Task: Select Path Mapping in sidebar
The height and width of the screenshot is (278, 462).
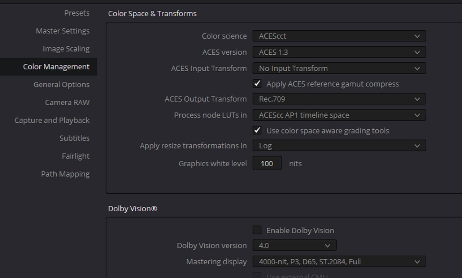Action: click(x=65, y=174)
